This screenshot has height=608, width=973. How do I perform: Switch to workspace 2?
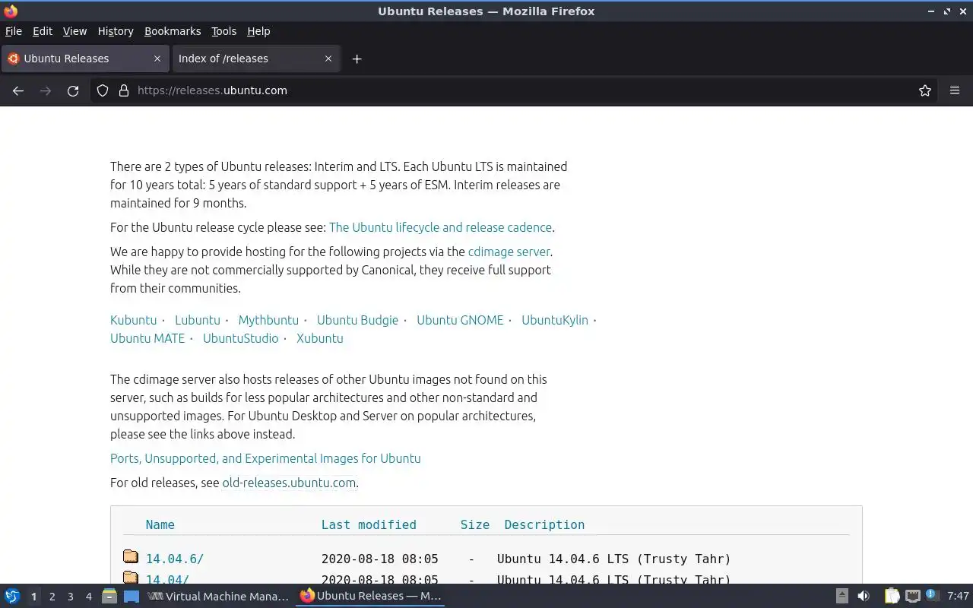tap(52, 597)
